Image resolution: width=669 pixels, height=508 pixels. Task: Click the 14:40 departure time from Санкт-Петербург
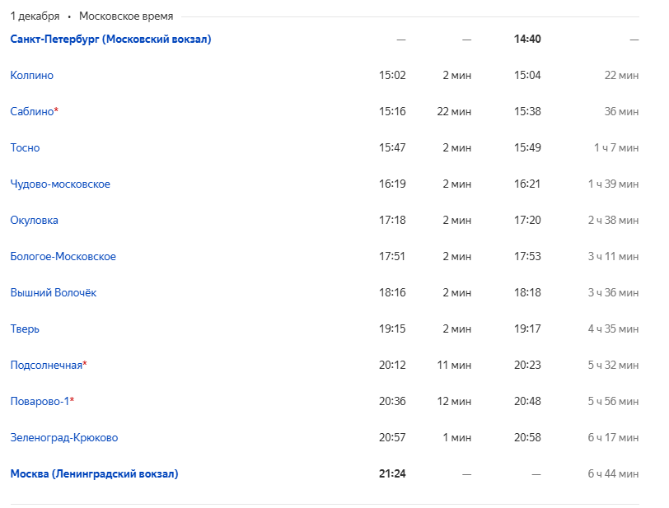pos(527,39)
